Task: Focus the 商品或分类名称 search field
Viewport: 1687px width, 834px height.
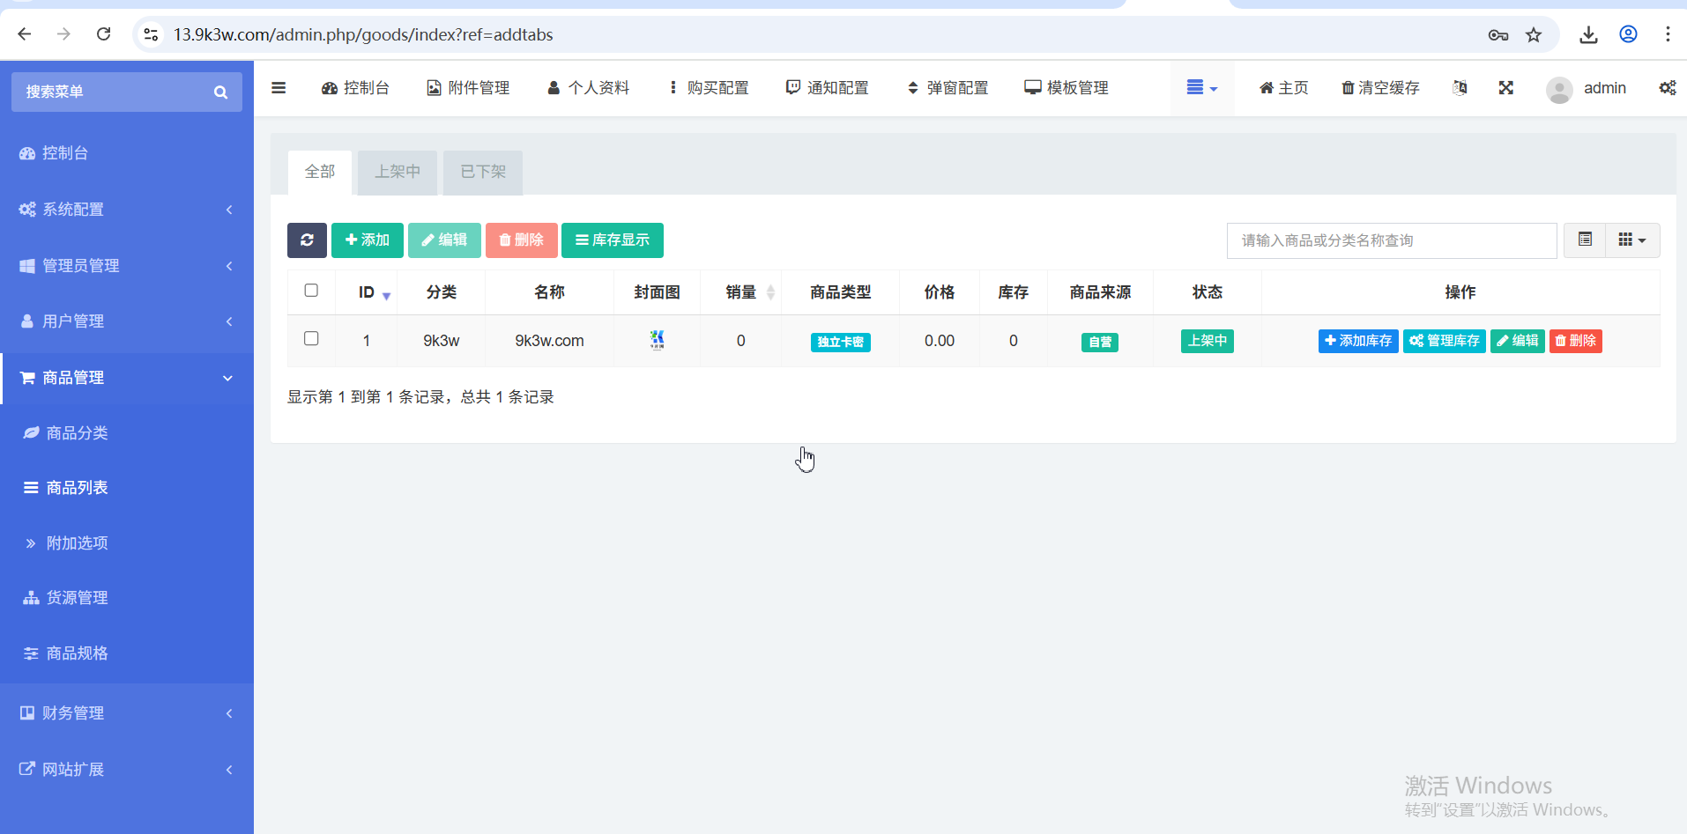Action: click(1392, 240)
